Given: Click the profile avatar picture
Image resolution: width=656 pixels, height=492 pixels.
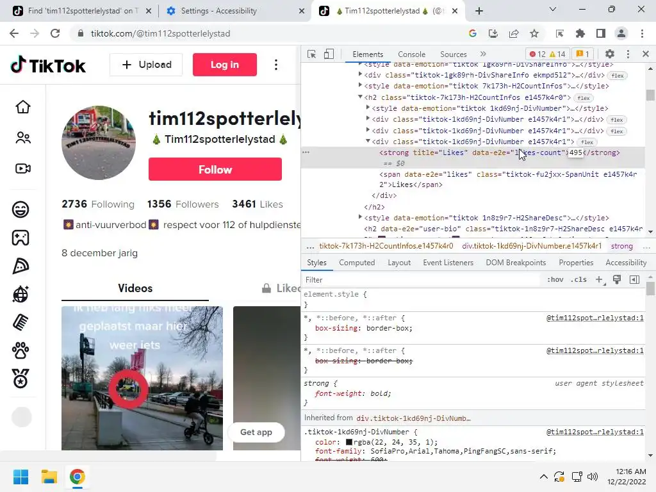Looking at the screenshot, I should (99, 143).
